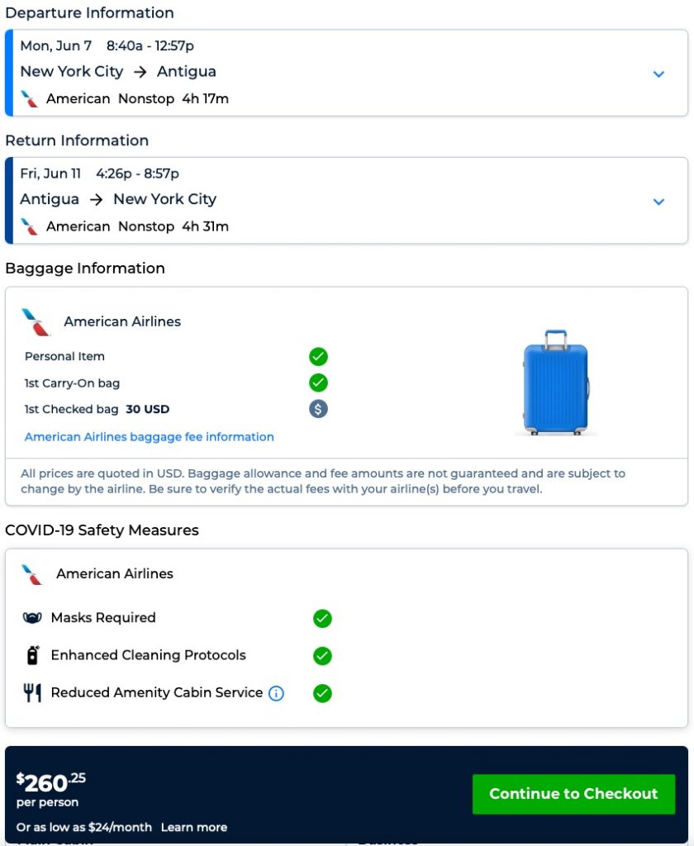Image resolution: width=694 pixels, height=846 pixels.
Task: Click the American logo in departure flight
Action: tap(30, 99)
